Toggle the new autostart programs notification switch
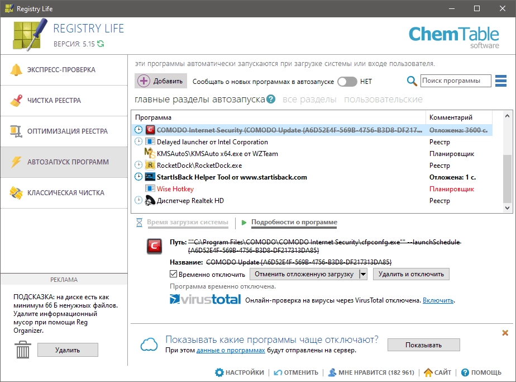Image resolution: width=516 pixels, height=382 pixels. click(347, 82)
